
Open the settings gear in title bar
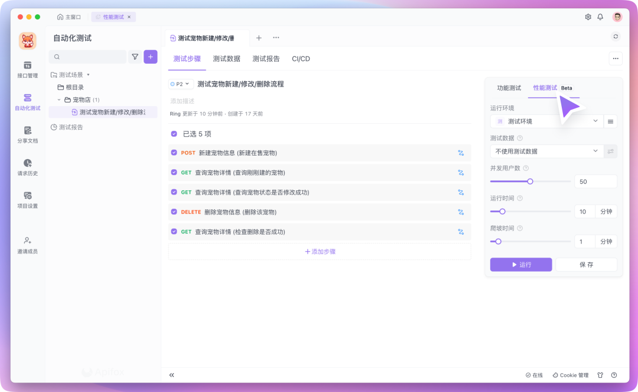coord(588,17)
